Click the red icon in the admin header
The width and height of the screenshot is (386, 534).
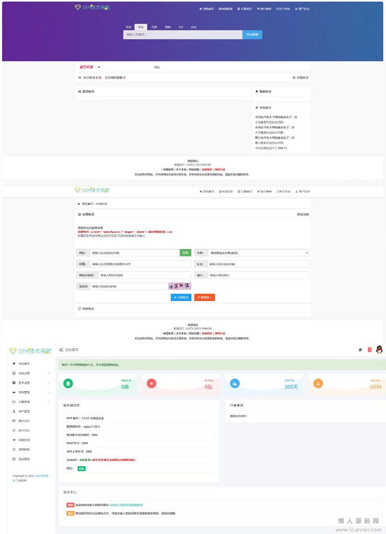coord(370,350)
